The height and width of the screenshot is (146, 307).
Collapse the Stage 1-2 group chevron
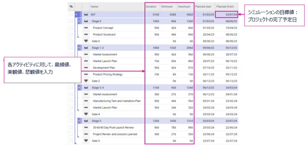click(79, 48)
